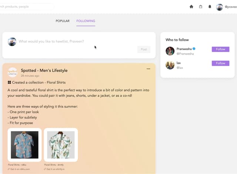Open the shopping bag icon
This screenshot has height=174, width=237.
(x=201, y=7)
